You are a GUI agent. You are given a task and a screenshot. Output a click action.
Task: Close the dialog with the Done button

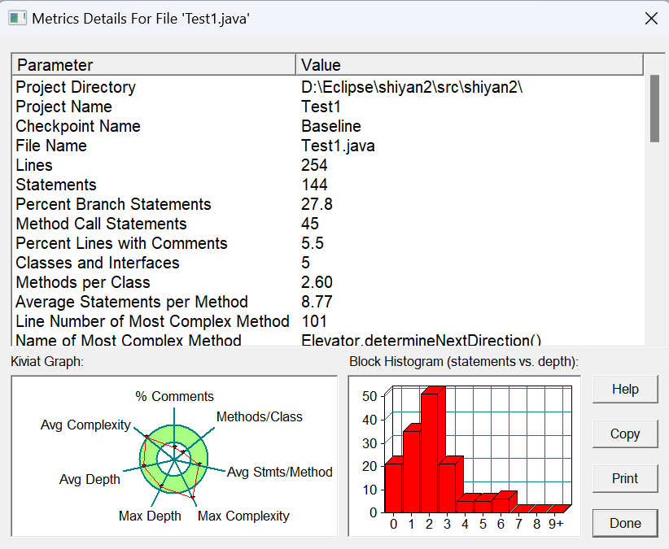[625, 523]
